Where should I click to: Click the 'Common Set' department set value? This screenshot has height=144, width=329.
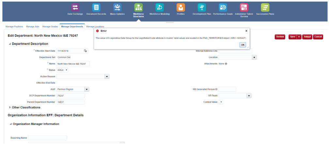(64, 57)
